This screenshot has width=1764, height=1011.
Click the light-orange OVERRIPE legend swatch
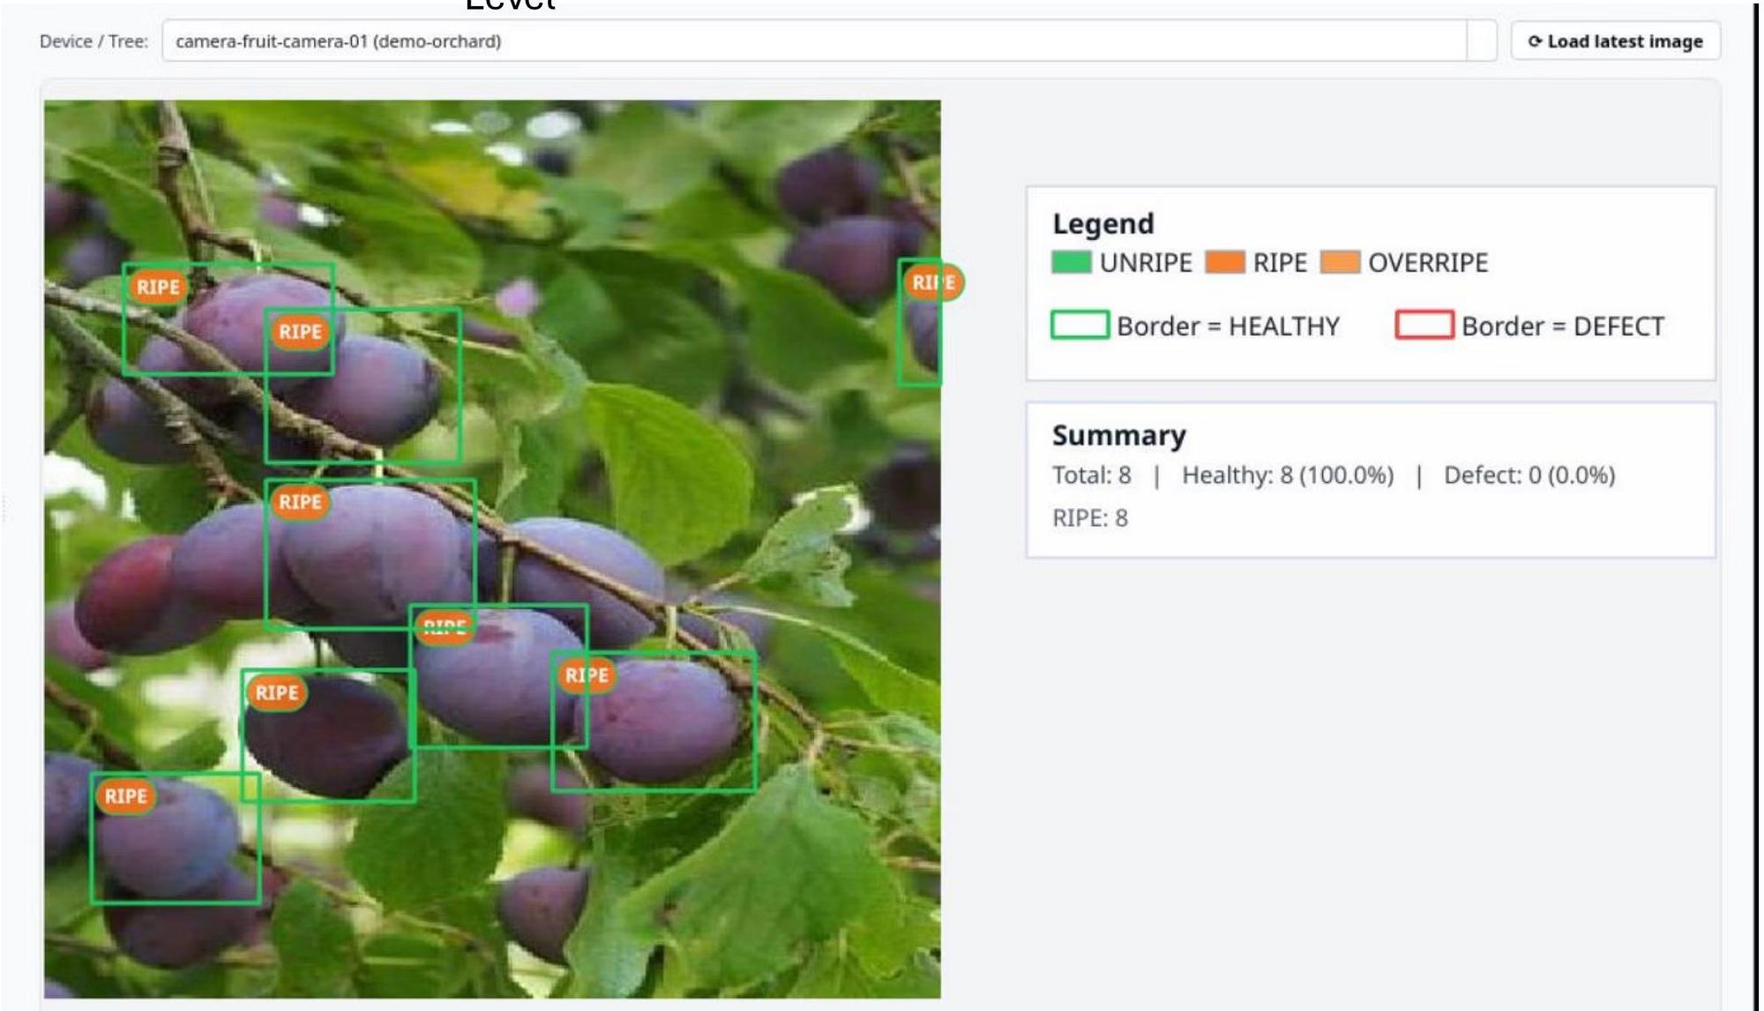click(x=1339, y=262)
